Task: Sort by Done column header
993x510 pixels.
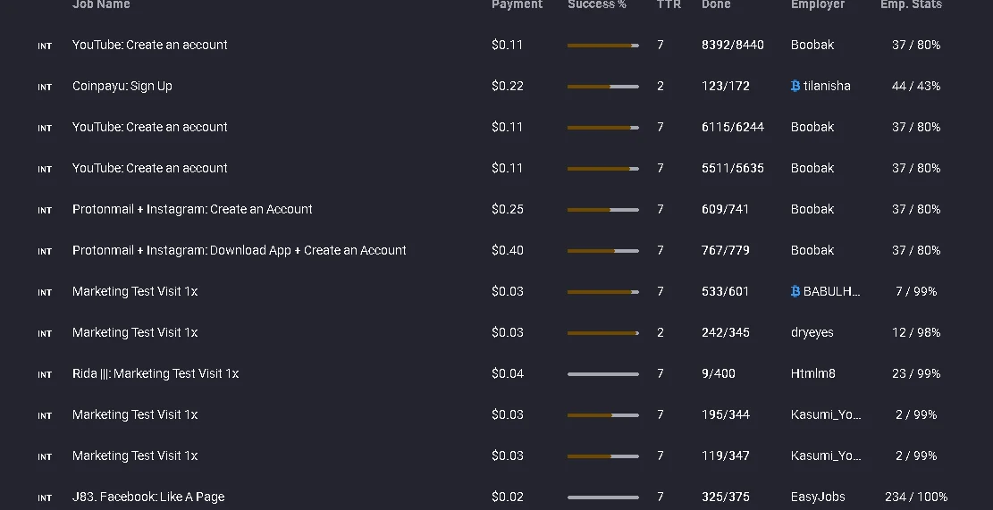Action: (x=716, y=4)
